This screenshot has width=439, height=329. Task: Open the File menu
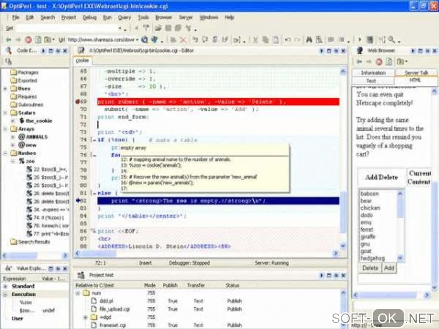tap(15, 17)
